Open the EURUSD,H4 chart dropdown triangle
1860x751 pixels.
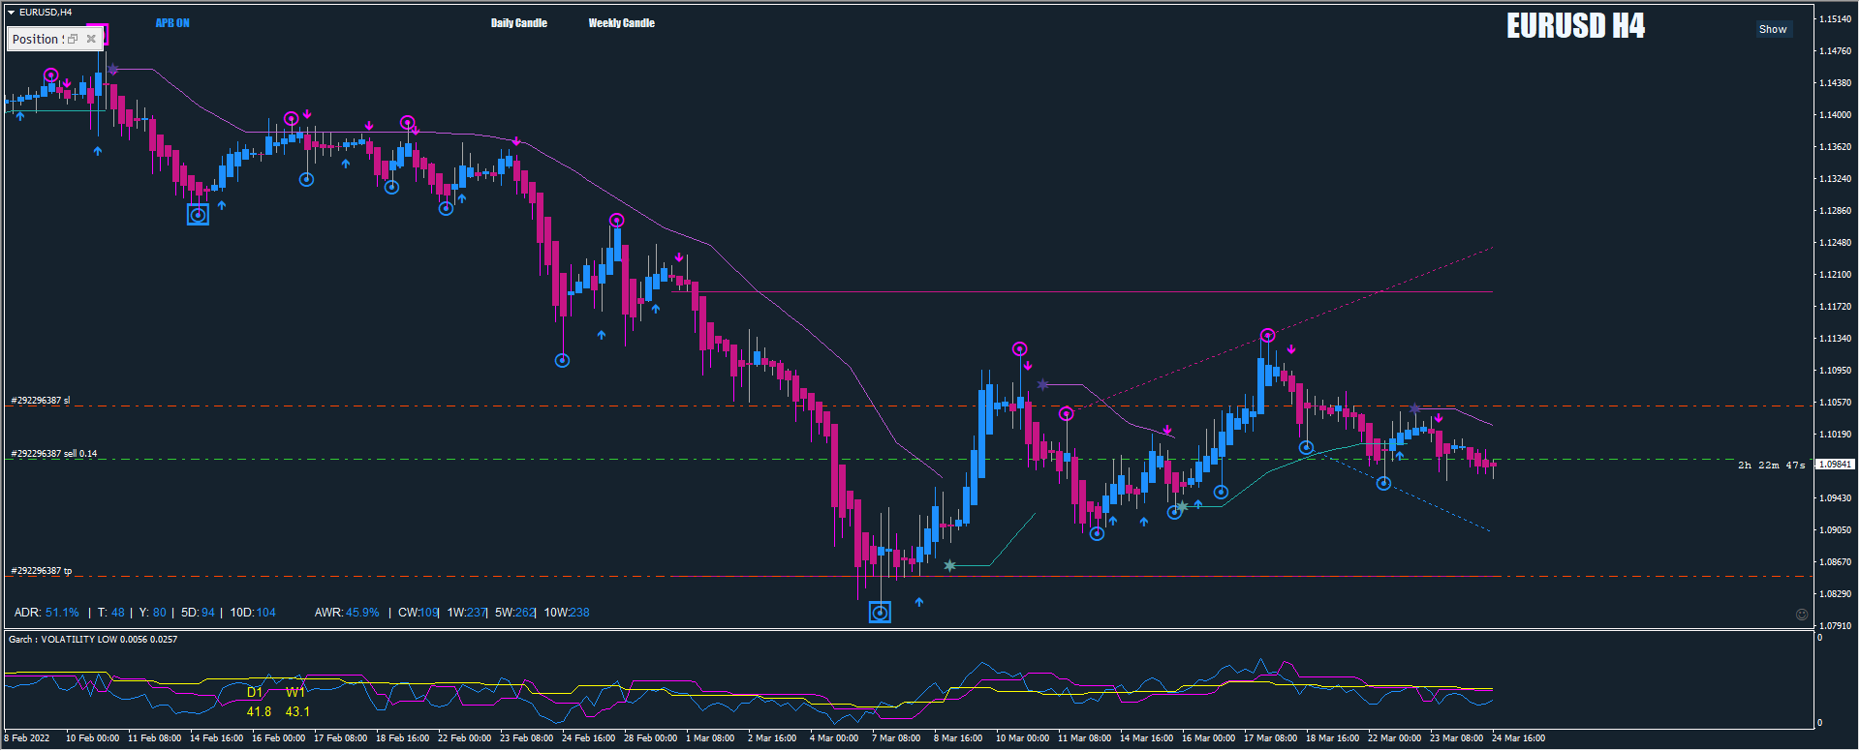[12, 13]
